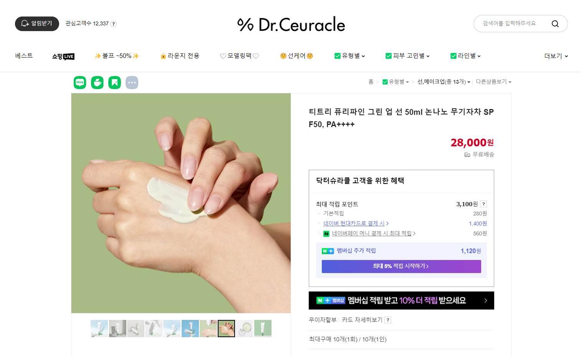Screen dimensions: 581x356
Task: Click the green Keep bookmark icon
Action: click(x=114, y=83)
